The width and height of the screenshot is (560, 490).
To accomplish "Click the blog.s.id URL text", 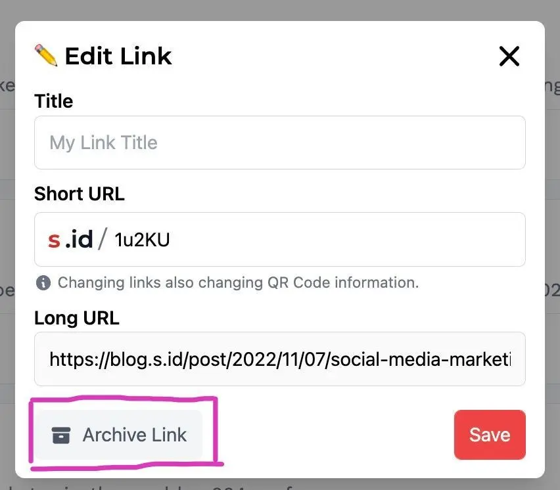I will (x=279, y=359).
